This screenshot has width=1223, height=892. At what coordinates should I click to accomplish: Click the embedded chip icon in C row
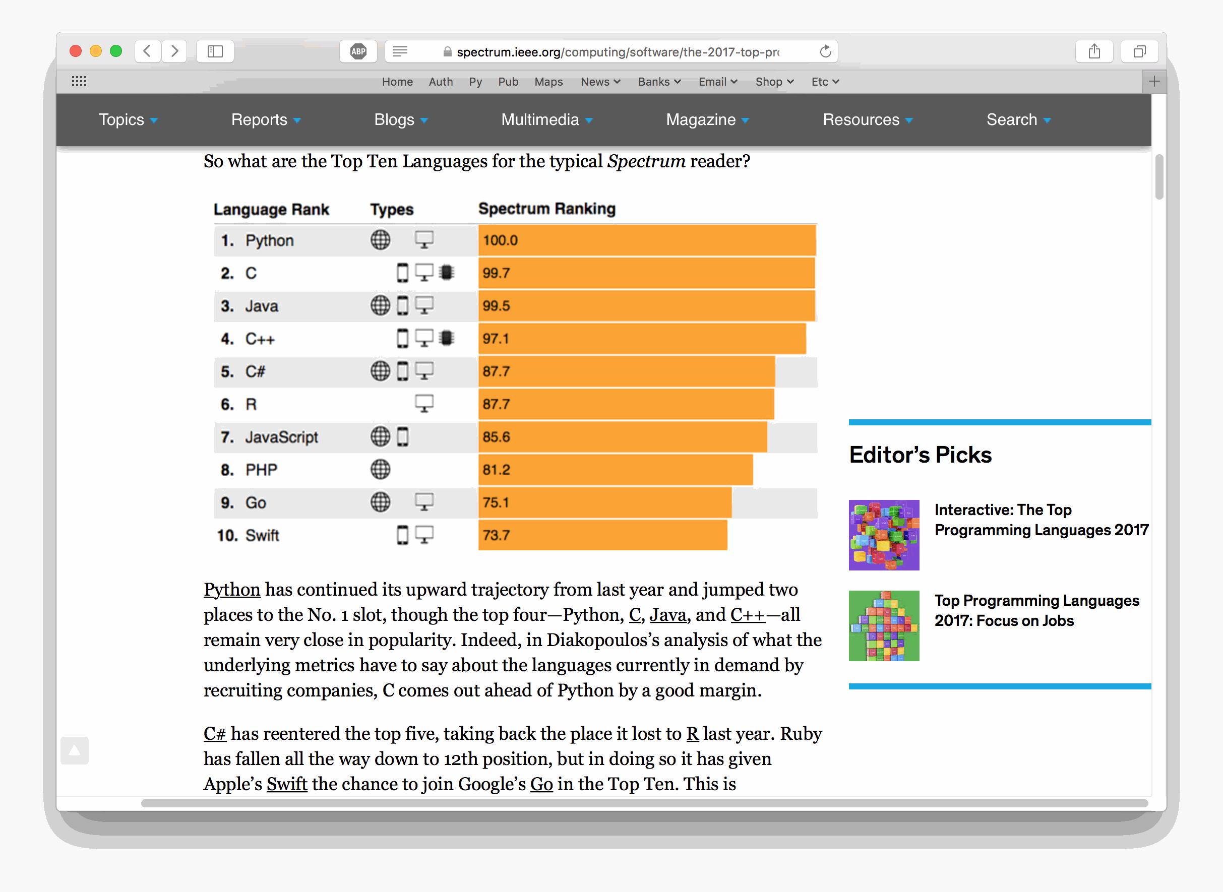click(x=446, y=272)
